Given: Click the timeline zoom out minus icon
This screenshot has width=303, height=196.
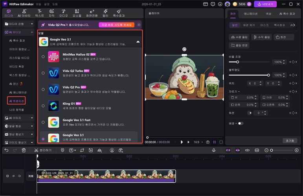Looking at the screenshot, I should point(266,150).
